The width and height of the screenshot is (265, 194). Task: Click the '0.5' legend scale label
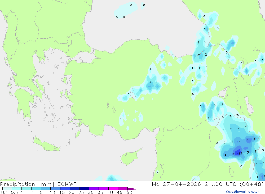14,192
